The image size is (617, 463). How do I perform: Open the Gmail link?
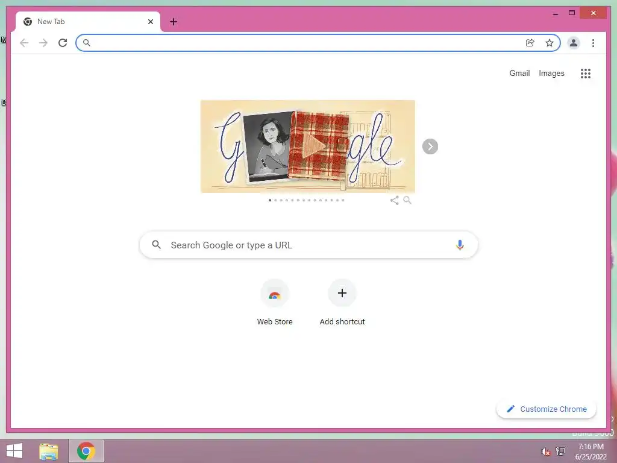pos(519,73)
